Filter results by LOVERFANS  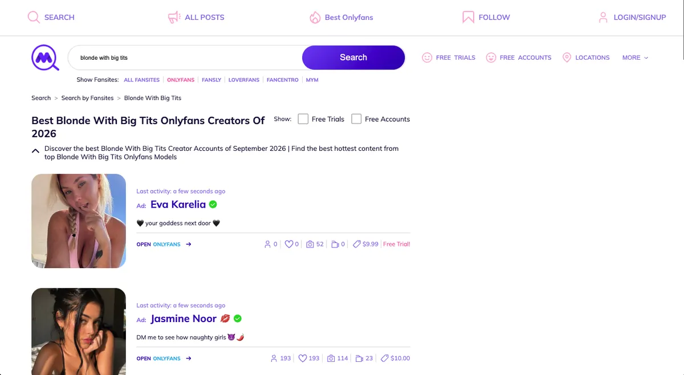(244, 80)
